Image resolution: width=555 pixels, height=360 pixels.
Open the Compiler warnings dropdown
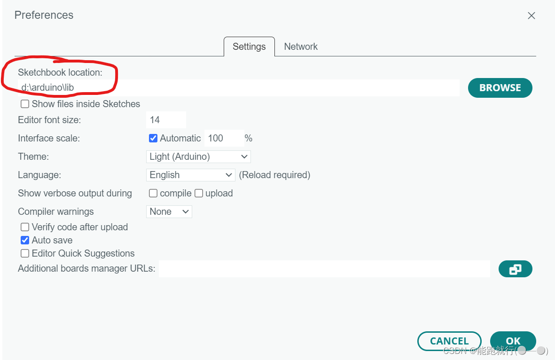169,211
